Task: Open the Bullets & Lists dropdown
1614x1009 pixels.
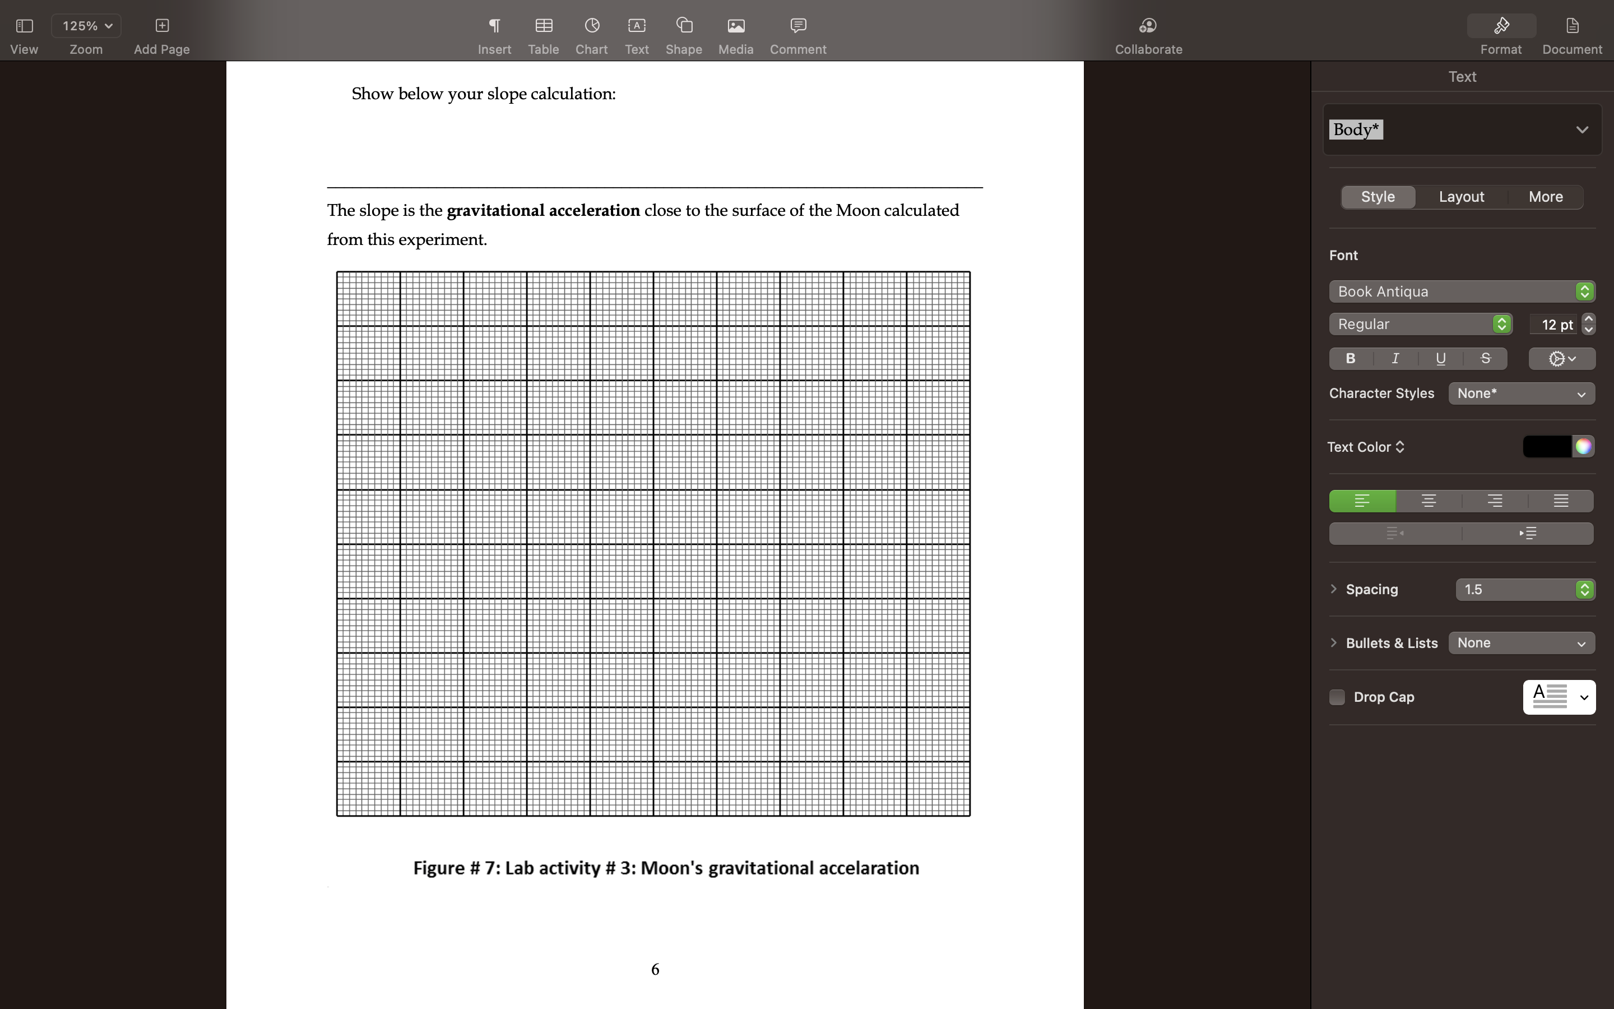Action: tap(1522, 642)
